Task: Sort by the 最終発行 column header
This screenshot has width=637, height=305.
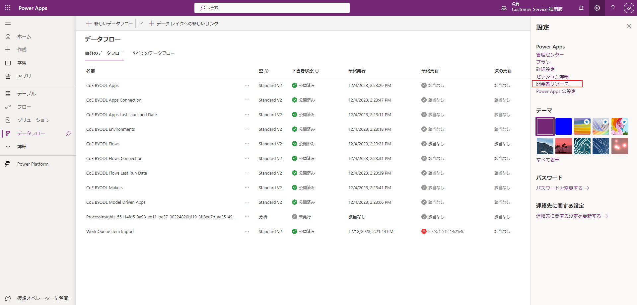Action: tap(357, 71)
